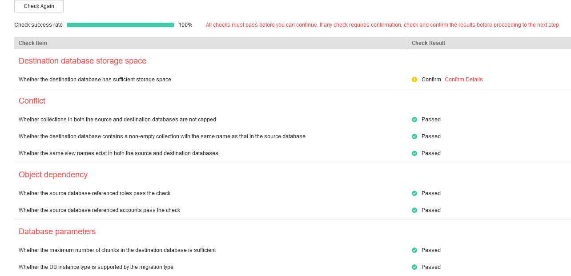Click the Passed icon for referenced roles check
The width and height of the screenshot is (571, 276).
coord(414,193)
